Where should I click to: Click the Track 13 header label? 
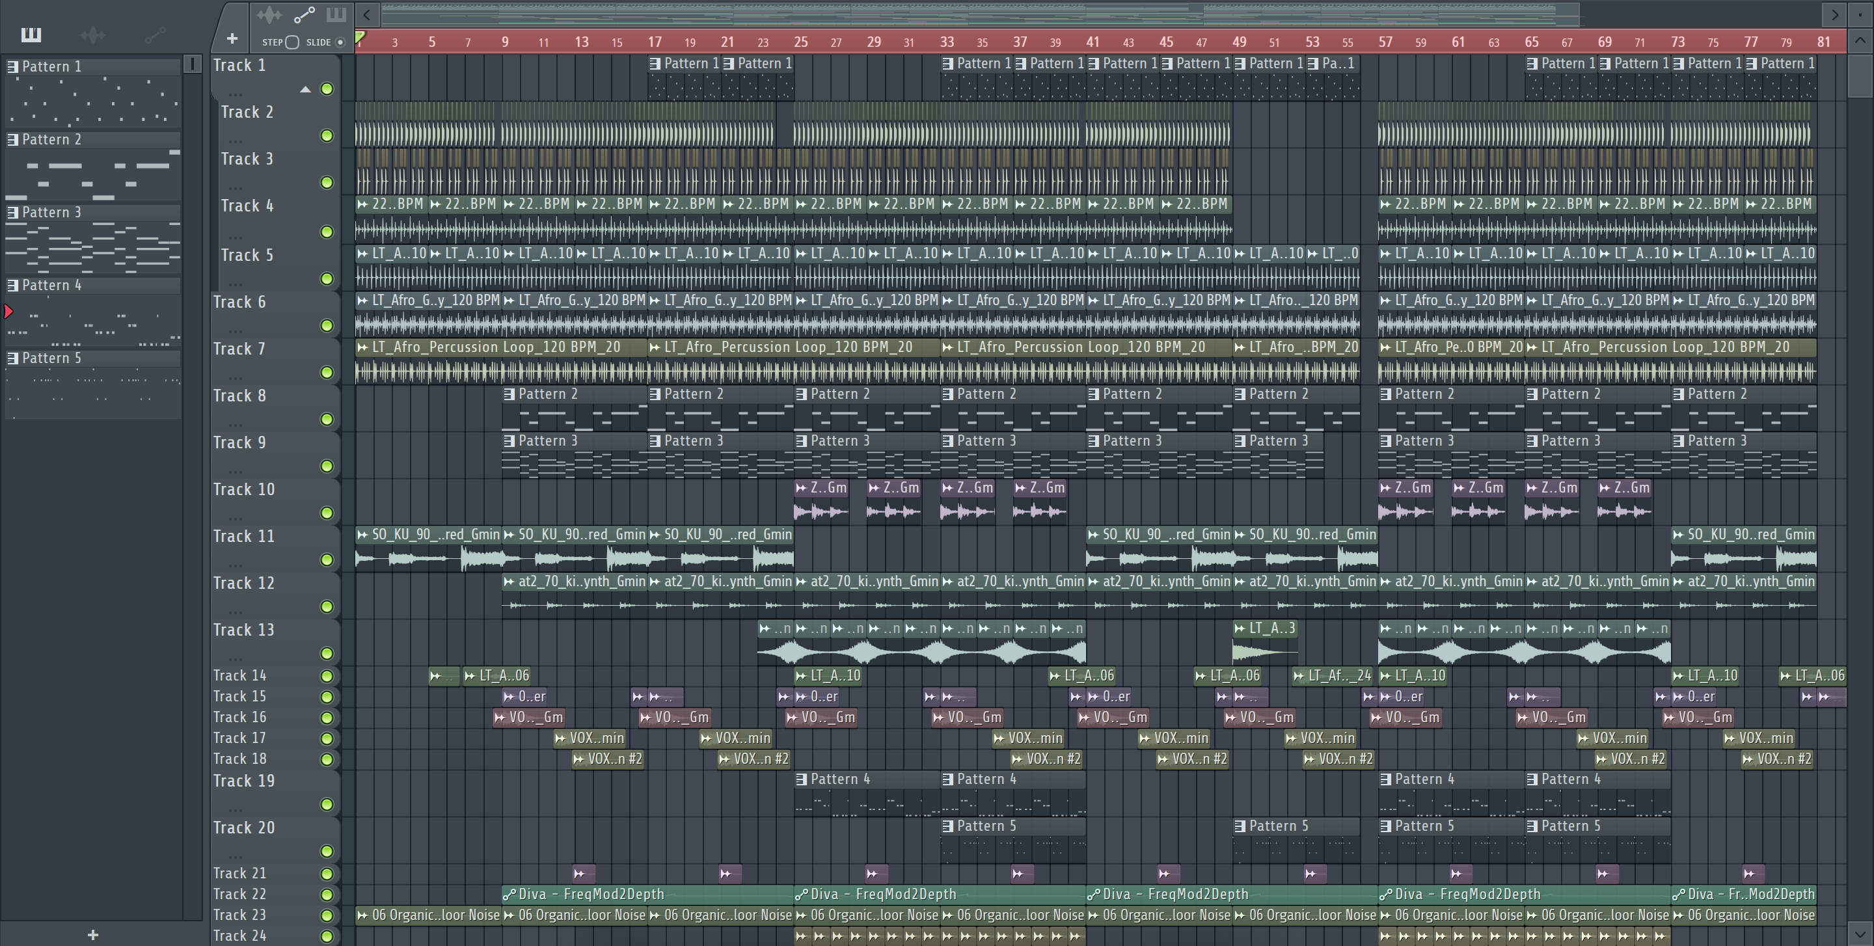coord(244,630)
